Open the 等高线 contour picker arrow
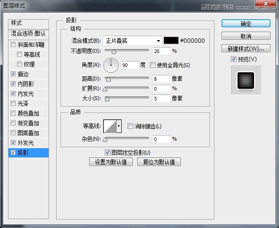279x228 pixels. (119, 126)
